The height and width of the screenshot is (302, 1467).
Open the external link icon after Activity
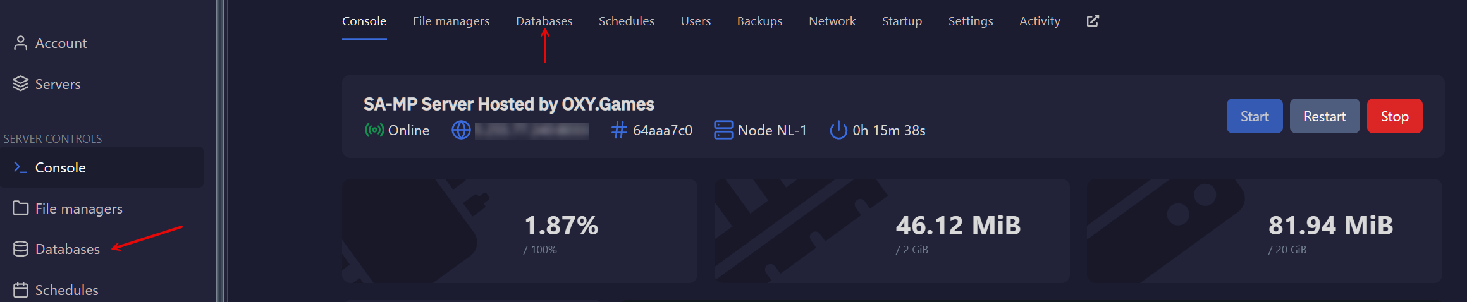click(x=1093, y=21)
